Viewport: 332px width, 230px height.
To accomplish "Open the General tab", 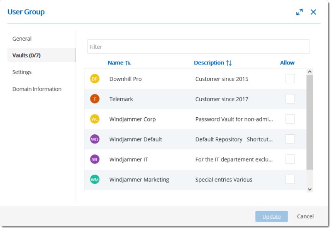I will (x=22, y=39).
